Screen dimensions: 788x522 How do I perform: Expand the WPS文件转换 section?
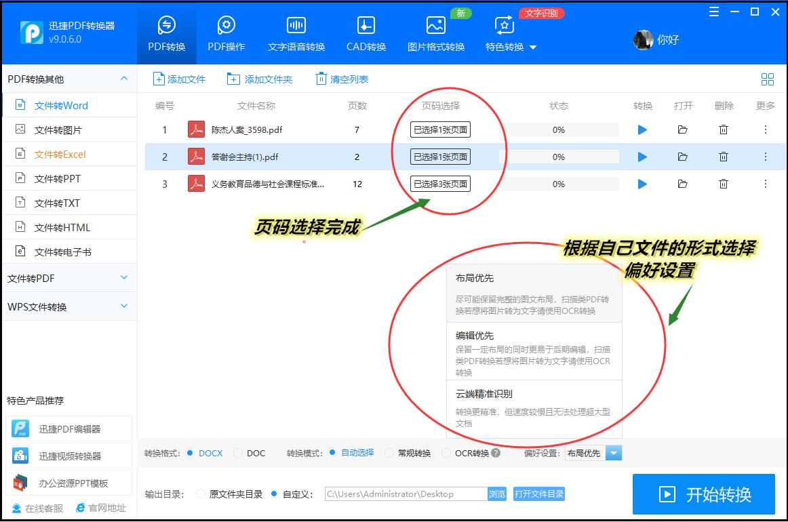point(69,306)
